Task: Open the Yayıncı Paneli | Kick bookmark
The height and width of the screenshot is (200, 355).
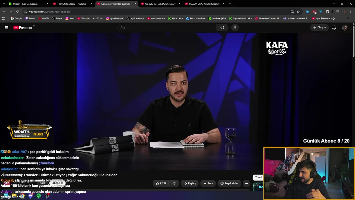Action: tap(240, 19)
